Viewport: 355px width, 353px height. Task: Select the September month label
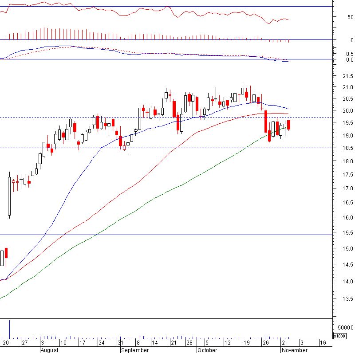135,350
